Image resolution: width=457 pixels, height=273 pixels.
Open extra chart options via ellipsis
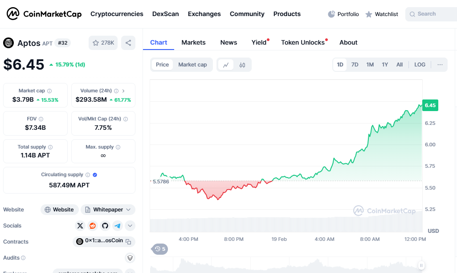point(440,65)
